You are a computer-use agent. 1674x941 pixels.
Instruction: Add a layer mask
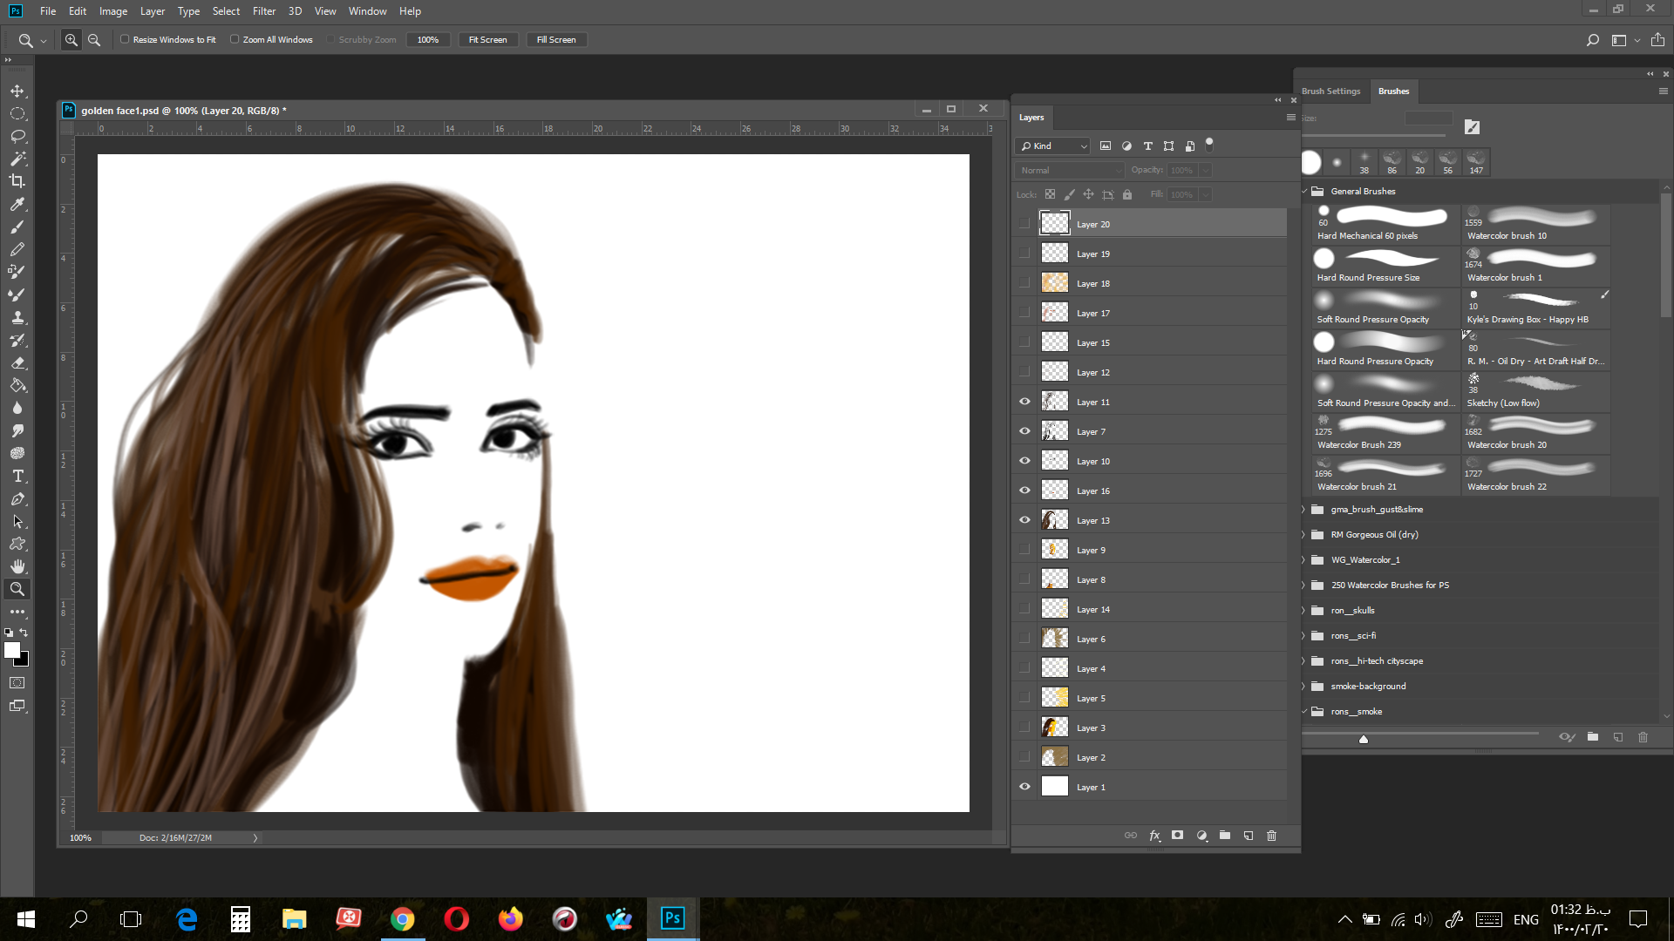point(1178,836)
